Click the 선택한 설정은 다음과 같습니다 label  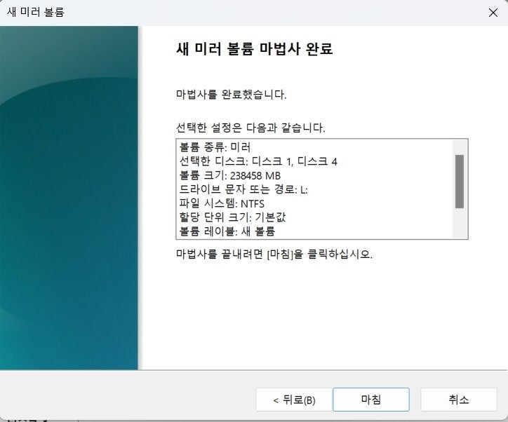click(x=250, y=128)
